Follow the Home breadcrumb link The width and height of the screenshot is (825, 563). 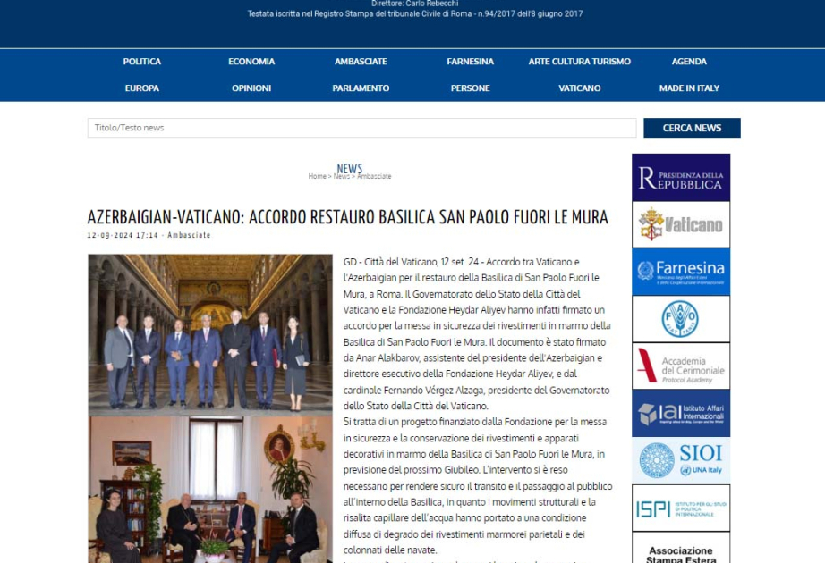[318, 177]
